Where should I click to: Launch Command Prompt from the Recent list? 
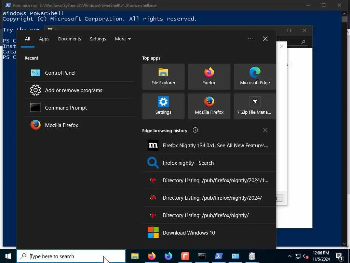coord(79,108)
